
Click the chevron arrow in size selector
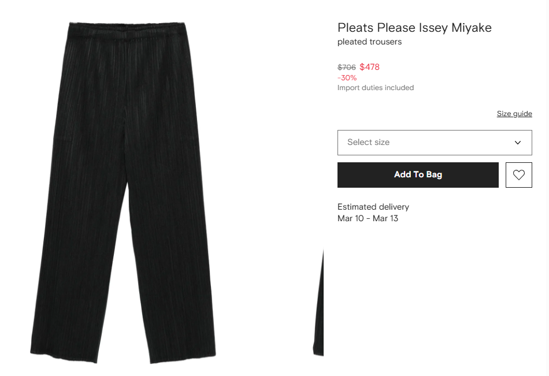point(518,143)
